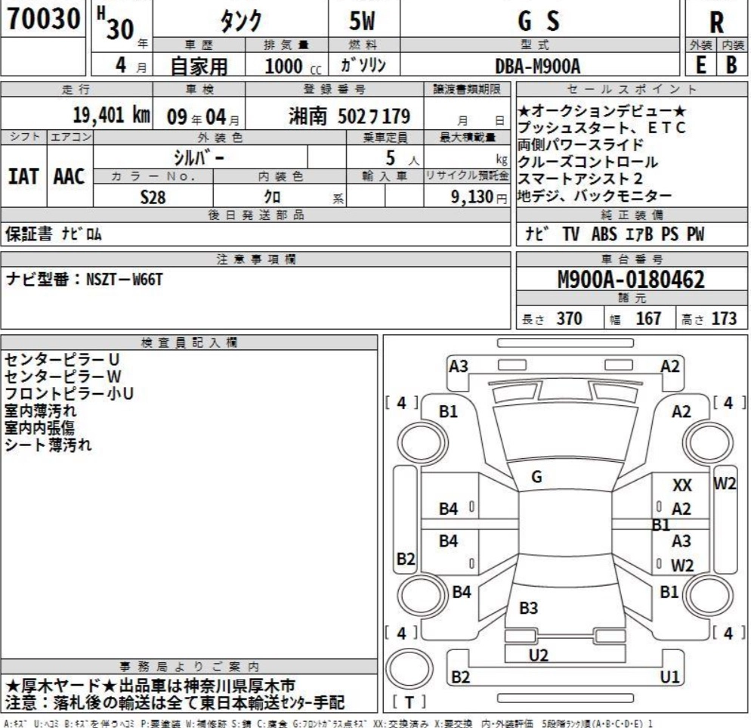Click the G mark on the windshield diagram
The image size is (751, 728).
tap(536, 476)
